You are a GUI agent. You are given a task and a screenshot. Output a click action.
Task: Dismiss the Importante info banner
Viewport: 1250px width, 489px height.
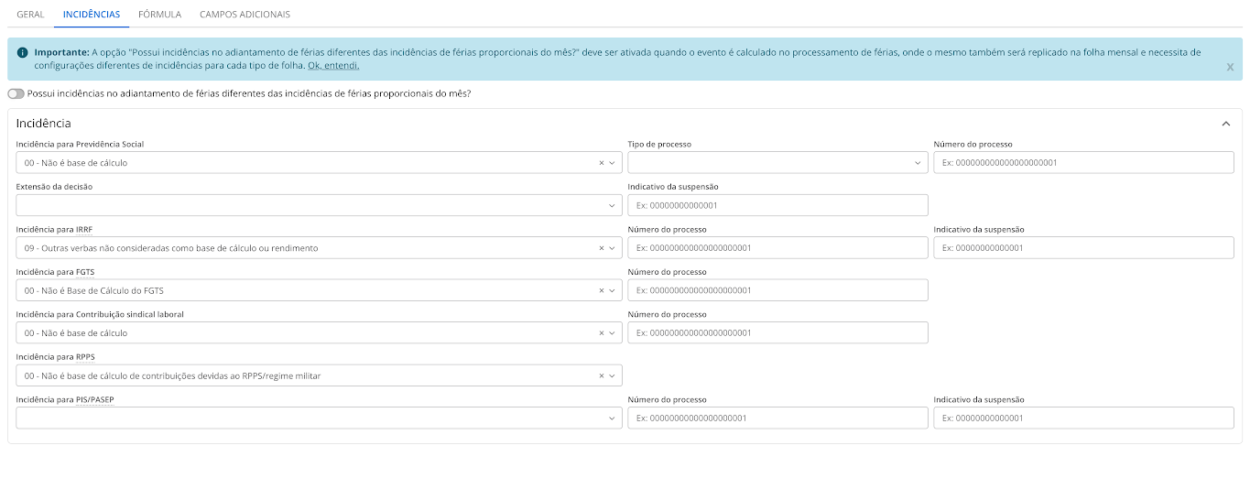[x=1230, y=67]
